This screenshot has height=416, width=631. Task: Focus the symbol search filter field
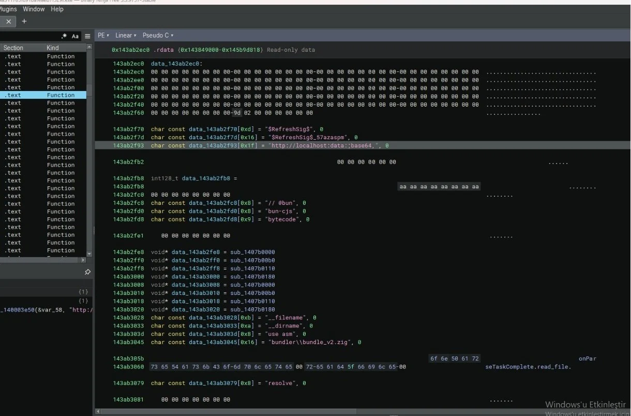click(29, 36)
